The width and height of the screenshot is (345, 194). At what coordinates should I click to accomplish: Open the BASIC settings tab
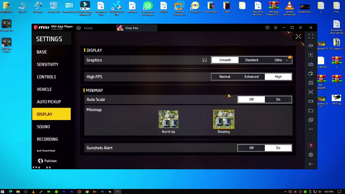pyautogui.click(x=42, y=52)
